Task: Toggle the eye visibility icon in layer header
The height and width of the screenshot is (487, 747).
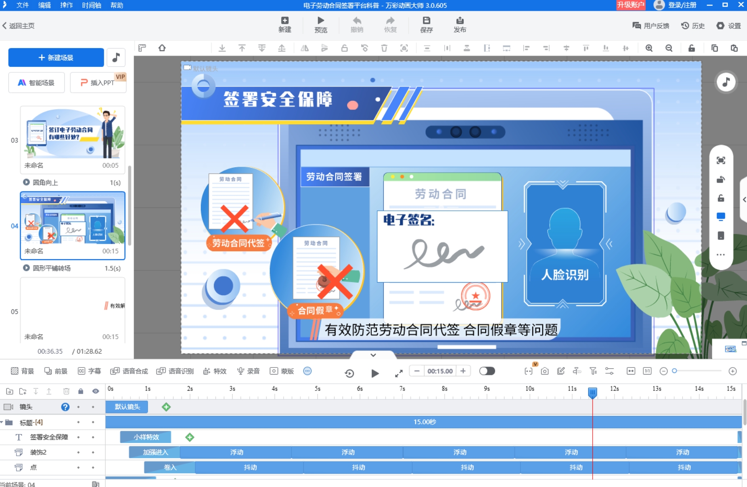Action: coord(96,391)
